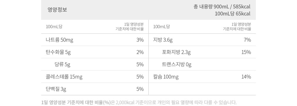Select the 포화지방 2.3g sub-item
This screenshot has width=297, height=106.
[x=176, y=52]
